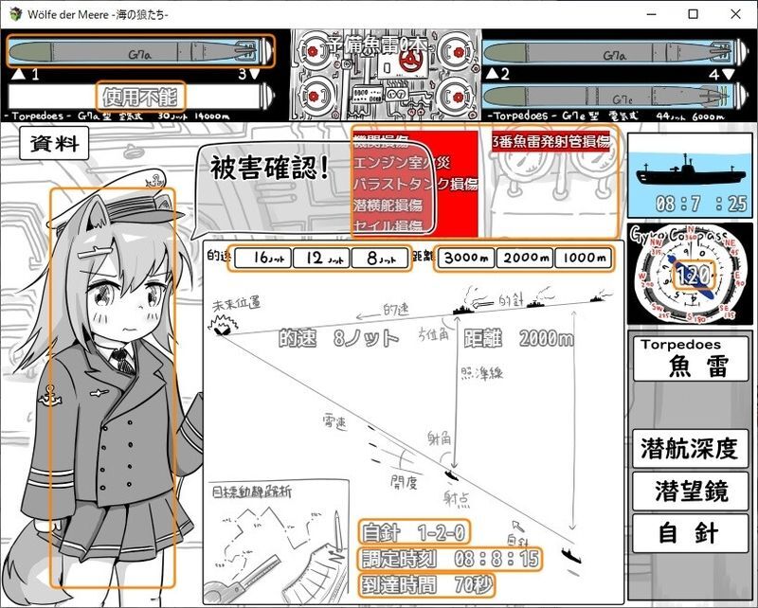Image resolution: width=758 pixels, height=608 pixels.
Task: Select 12 knots target speed
Action: point(321,258)
